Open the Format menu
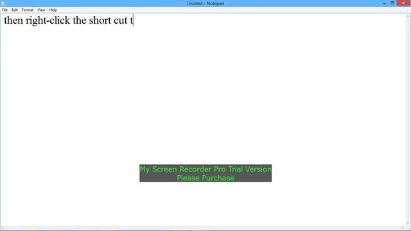The height and width of the screenshot is (231, 411). (x=28, y=10)
